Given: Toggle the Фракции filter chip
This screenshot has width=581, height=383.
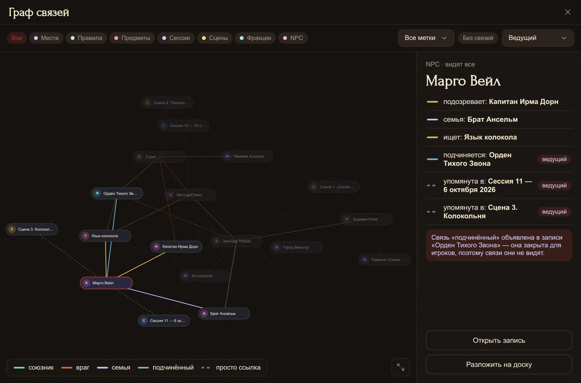Looking at the screenshot, I should click(x=256, y=38).
